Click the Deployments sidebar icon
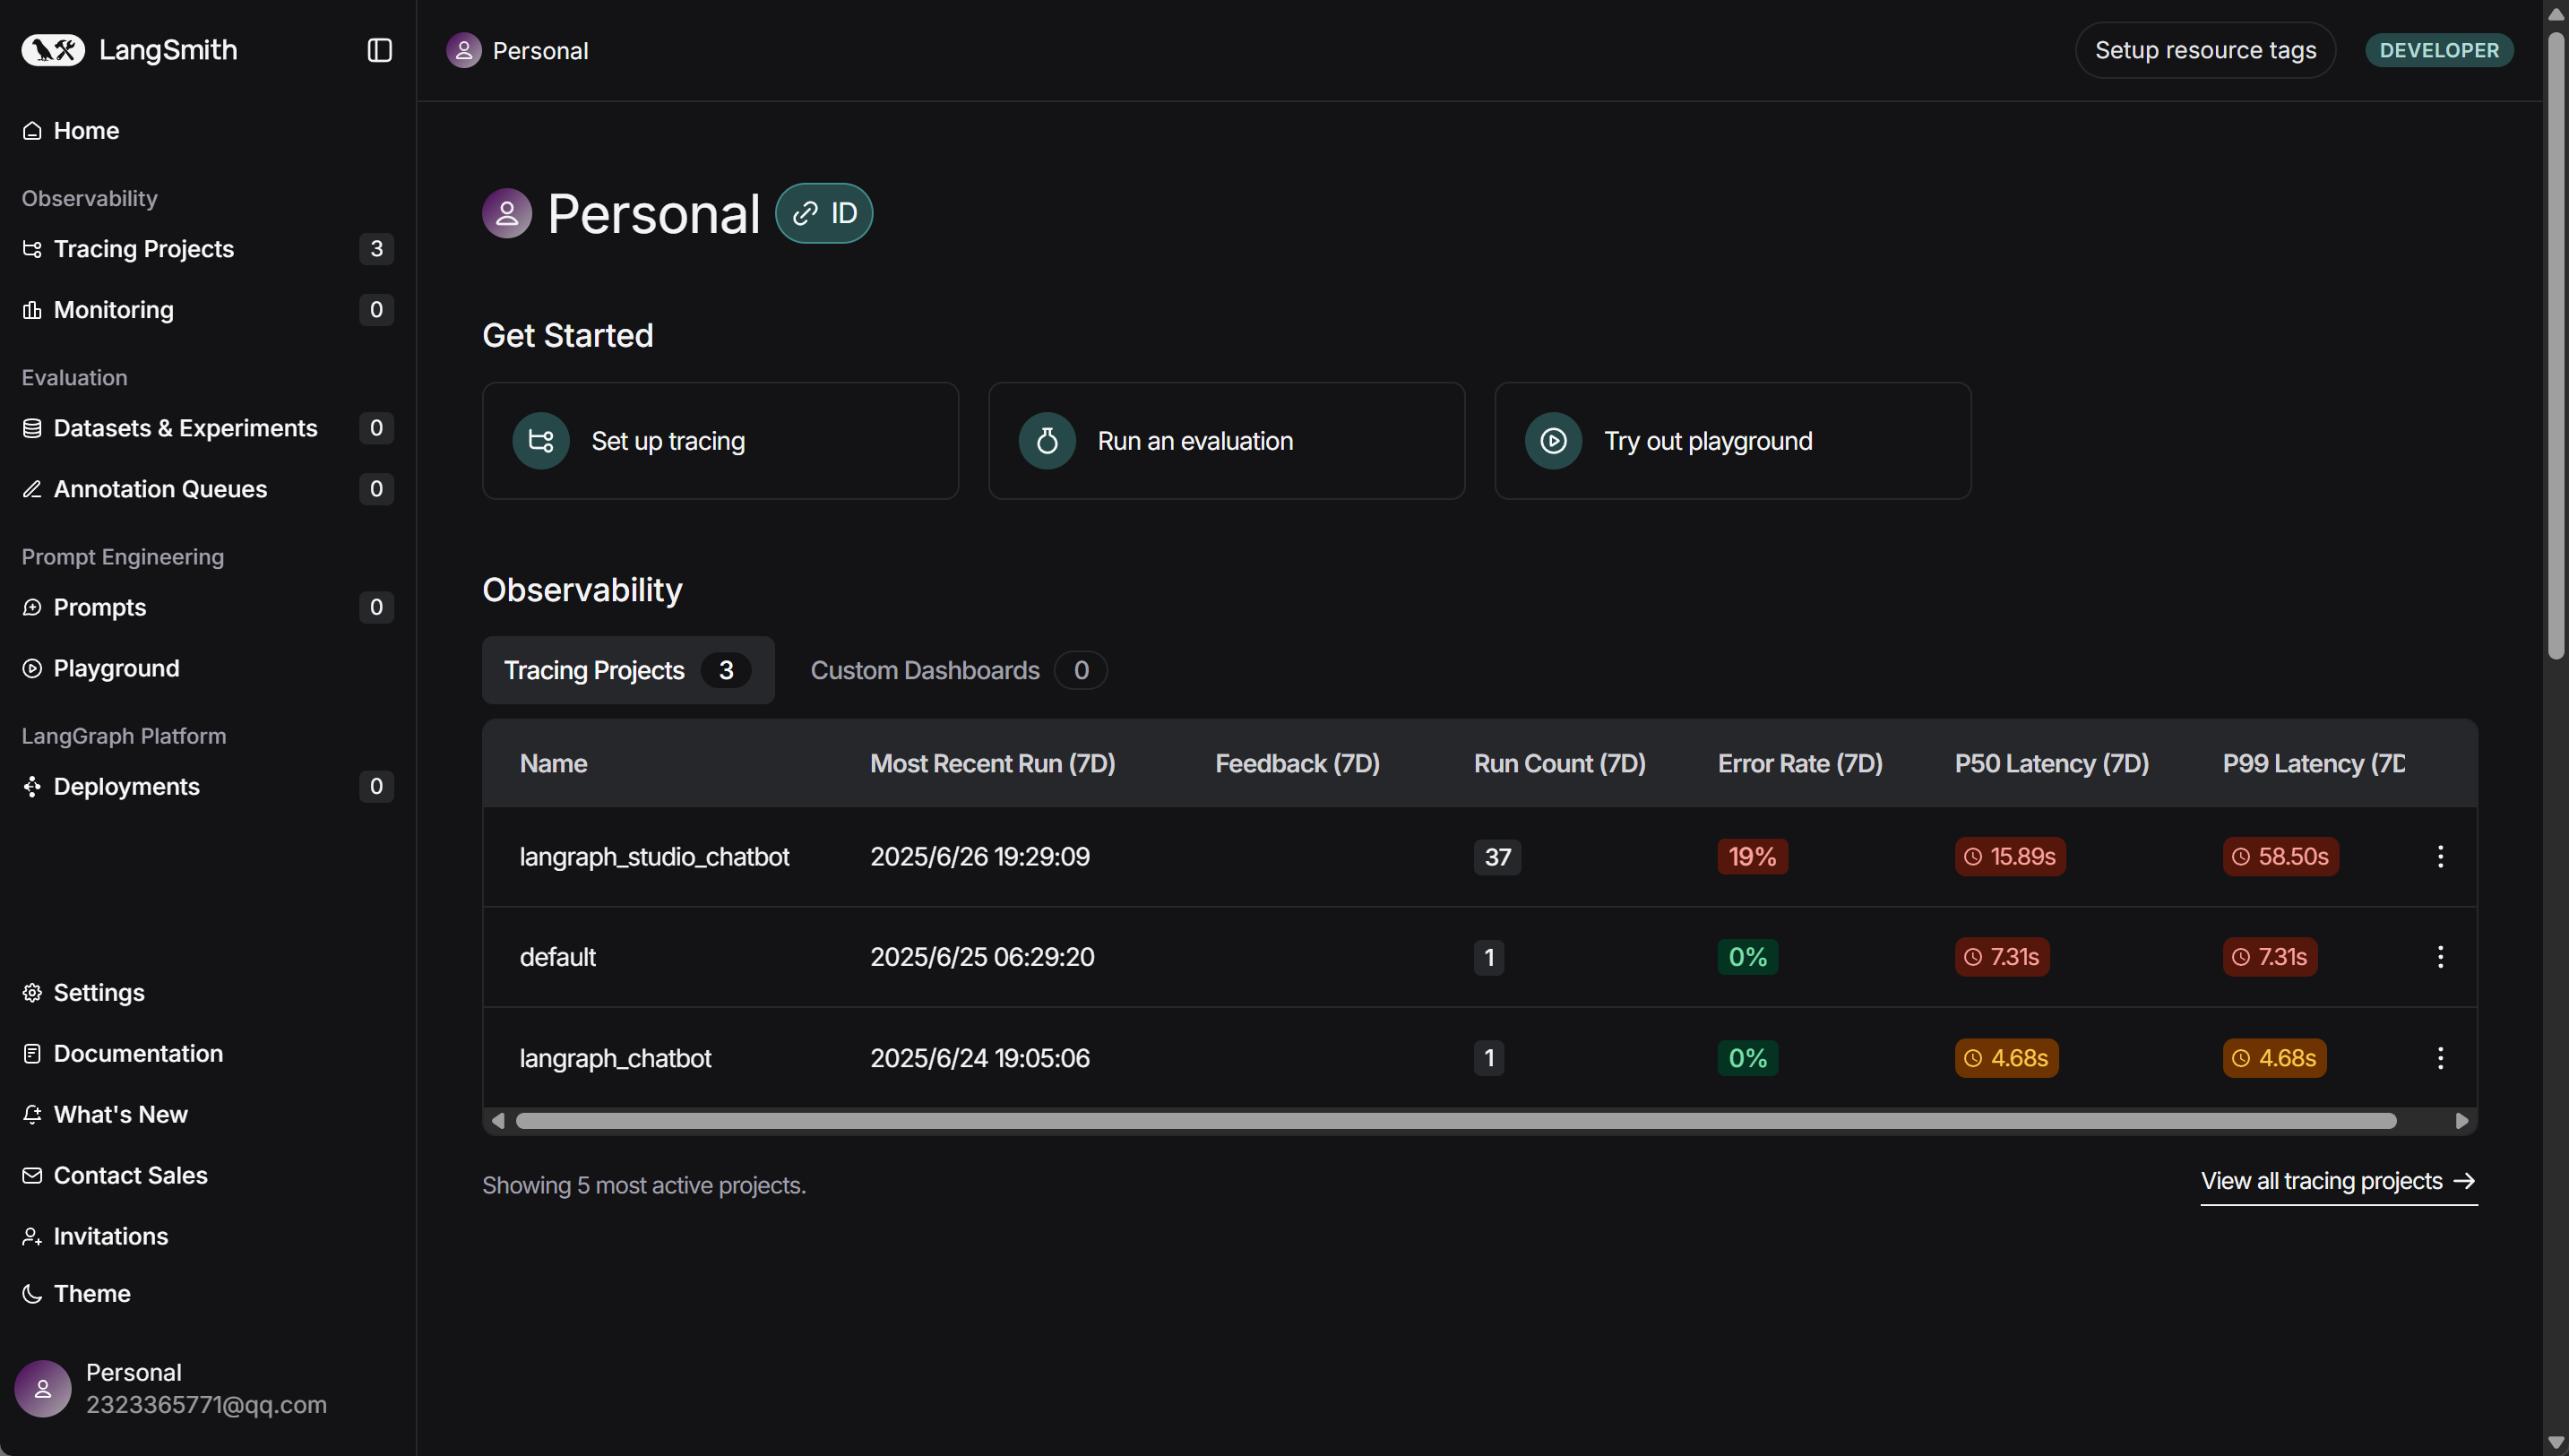 [32, 787]
